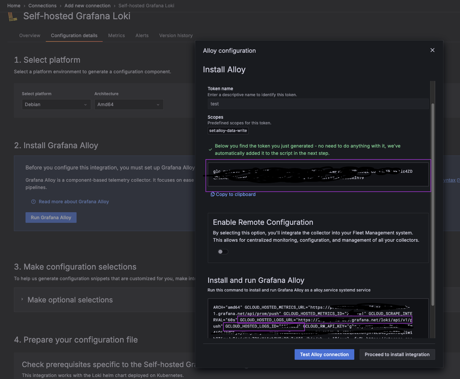
Task: Click the 3. Make configuration selections heading
Action: coord(75,267)
